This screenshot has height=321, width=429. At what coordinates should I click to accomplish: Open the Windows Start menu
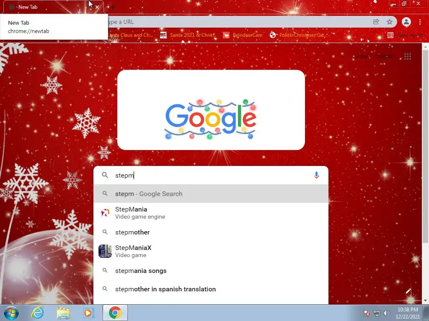coord(11,313)
